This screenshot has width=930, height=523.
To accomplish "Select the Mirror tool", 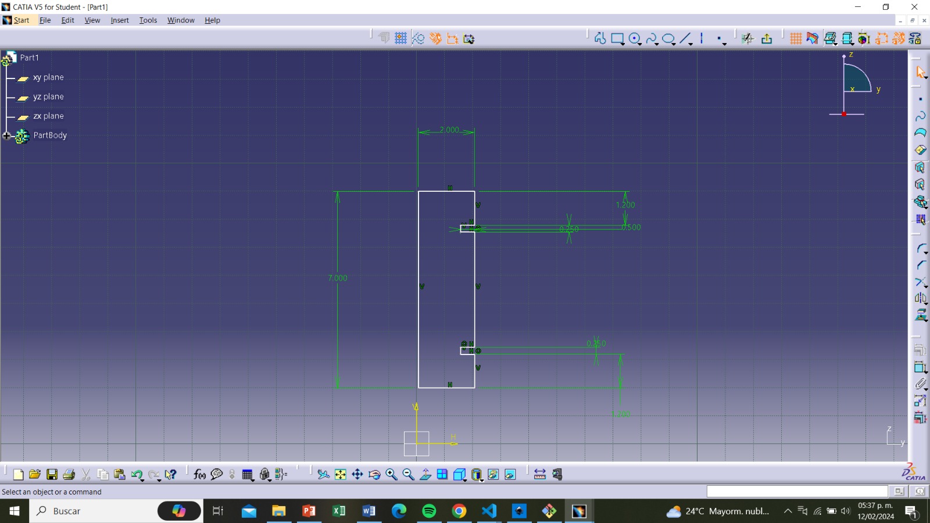I will click(x=921, y=299).
